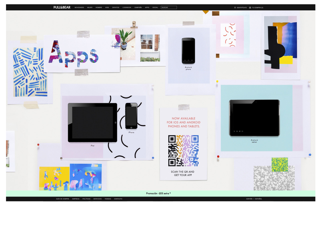Click the Identifícate login link
Screen dimensions: 320x226
242,8
